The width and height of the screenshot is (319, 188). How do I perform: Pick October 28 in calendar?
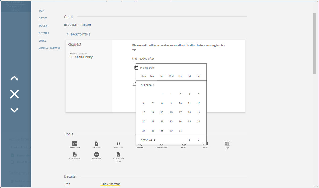(153, 130)
